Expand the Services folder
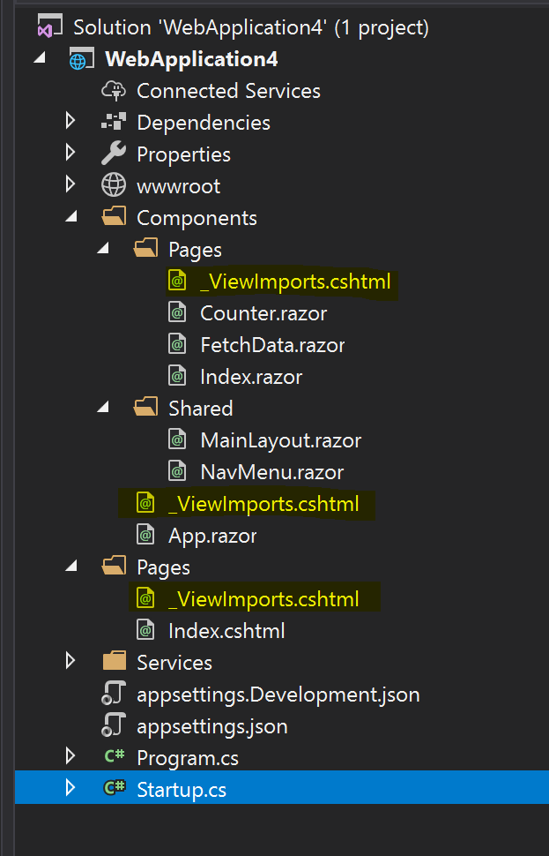Viewport: 549px width, 856px height. [x=70, y=662]
